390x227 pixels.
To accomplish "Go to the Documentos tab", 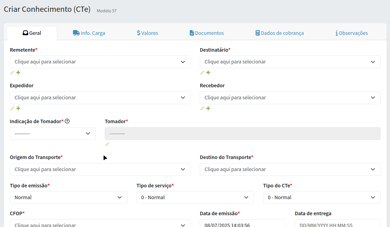I will coord(207,33).
